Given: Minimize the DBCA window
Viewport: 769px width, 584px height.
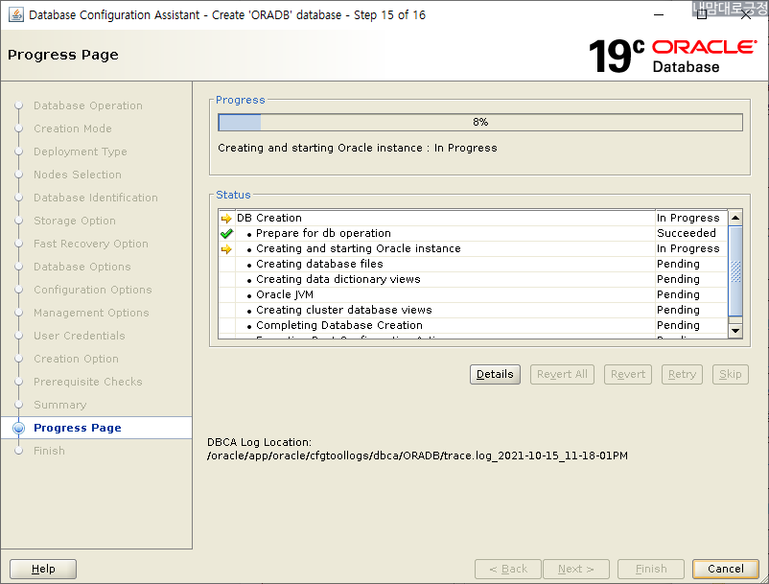Looking at the screenshot, I should click(659, 14).
